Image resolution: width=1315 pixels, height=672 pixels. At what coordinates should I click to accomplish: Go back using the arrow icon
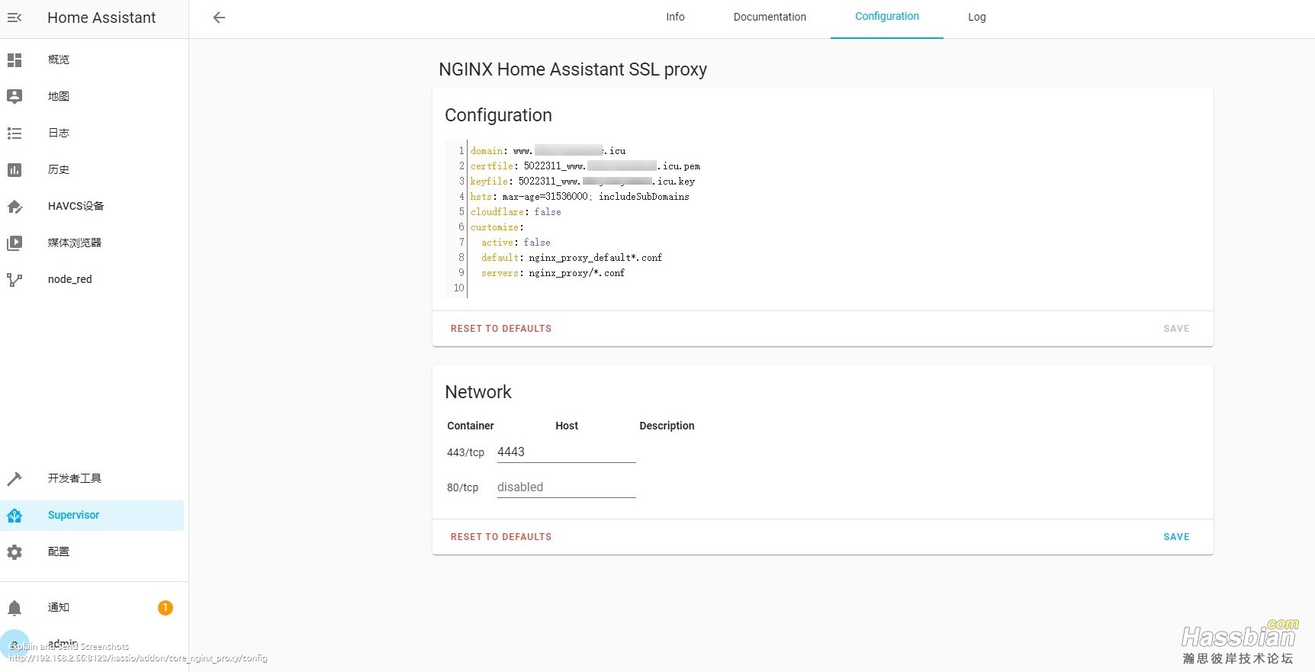pyautogui.click(x=219, y=18)
